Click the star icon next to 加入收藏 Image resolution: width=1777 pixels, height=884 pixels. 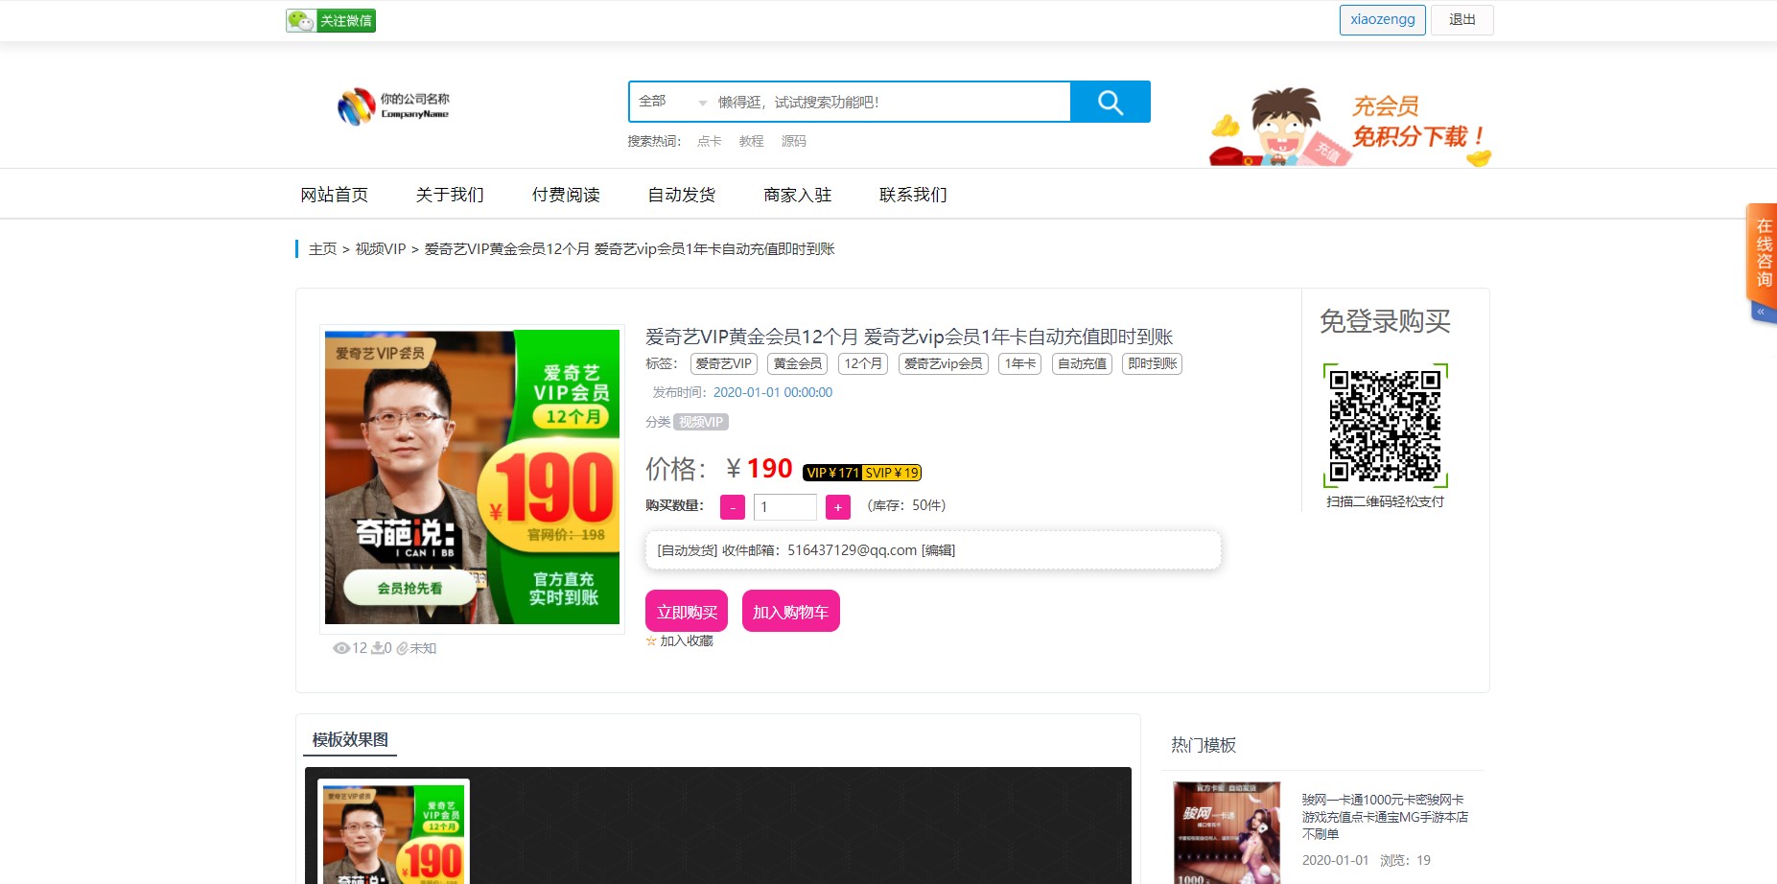650,640
